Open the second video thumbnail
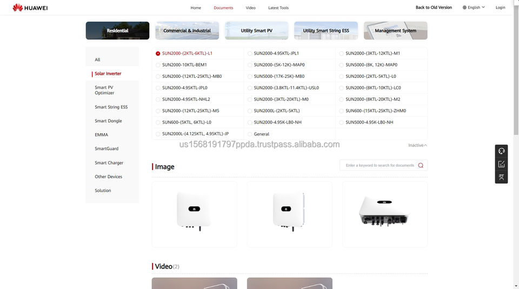The height and width of the screenshot is (289, 519). [289, 284]
